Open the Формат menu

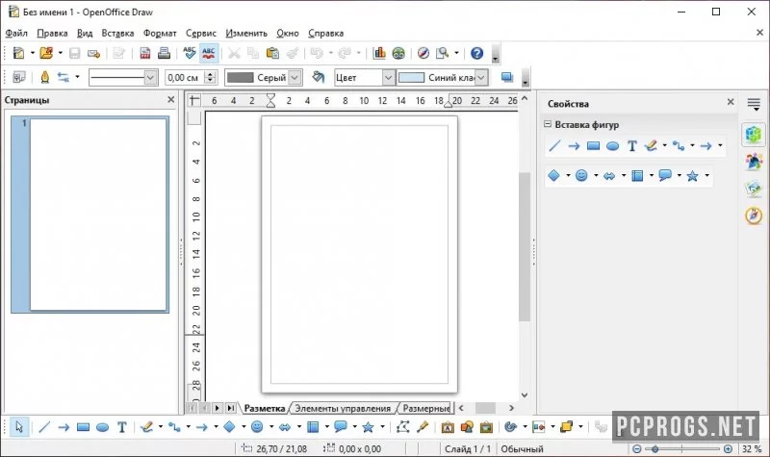(x=160, y=33)
